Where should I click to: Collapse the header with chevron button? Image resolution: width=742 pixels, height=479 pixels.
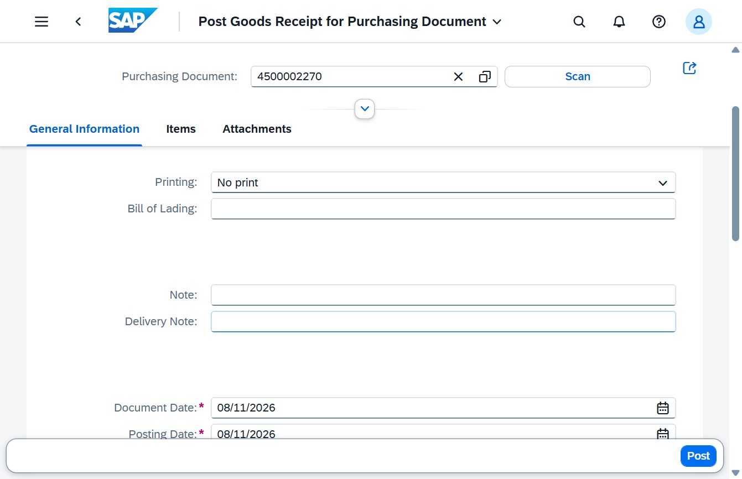pos(365,109)
